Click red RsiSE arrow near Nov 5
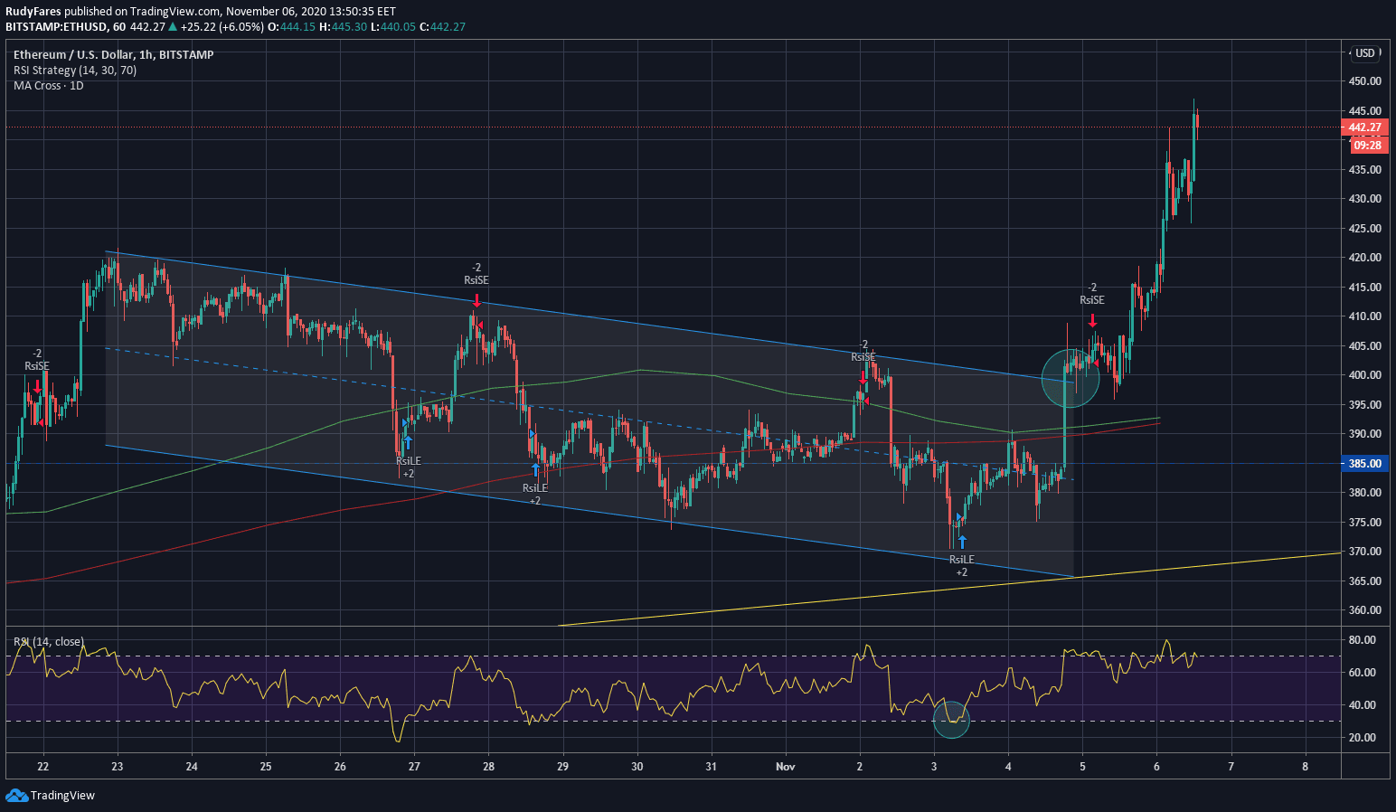 coord(1092,320)
